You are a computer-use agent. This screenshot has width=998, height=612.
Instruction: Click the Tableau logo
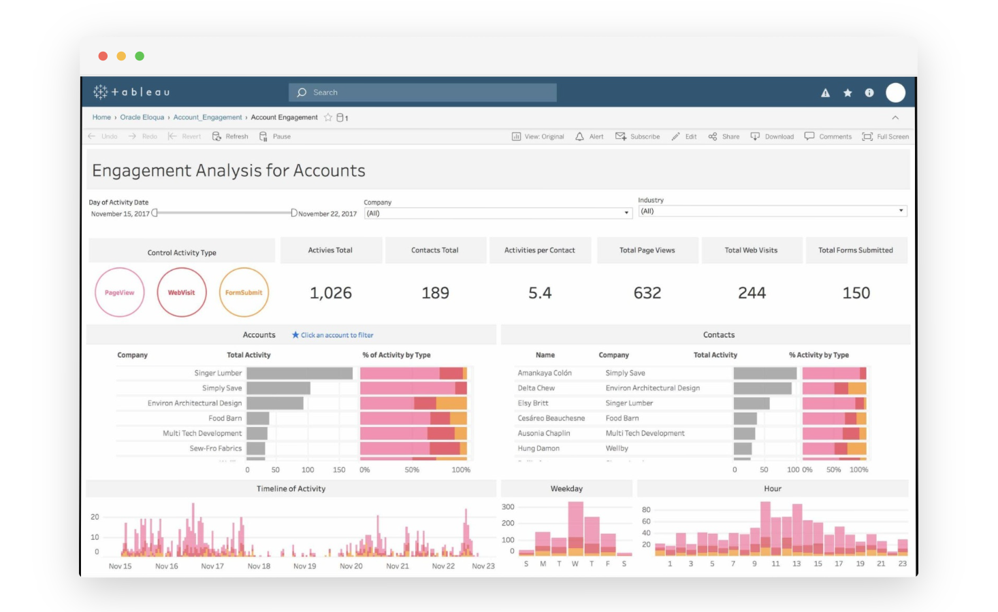pyautogui.click(x=131, y=92)
